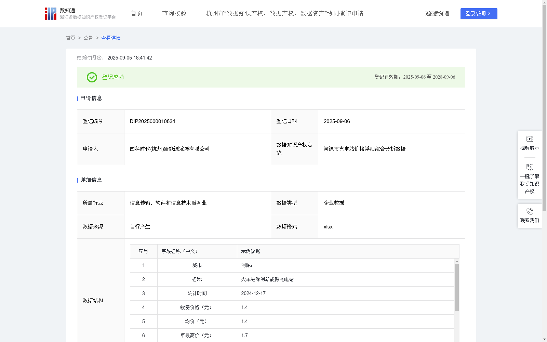Click the 联系我们 phone icon

[x=530, y=211]
